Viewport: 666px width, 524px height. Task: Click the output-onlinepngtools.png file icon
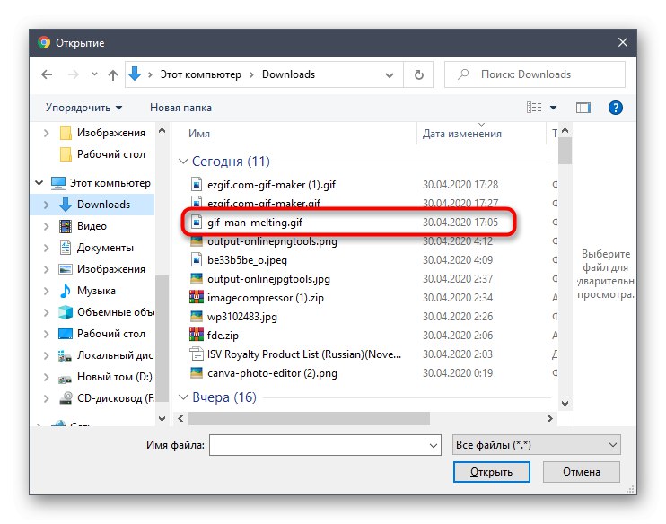pos(197,240)
